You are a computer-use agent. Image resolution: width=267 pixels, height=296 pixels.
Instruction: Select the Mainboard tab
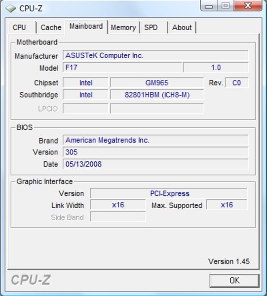(x=86, y=27)
